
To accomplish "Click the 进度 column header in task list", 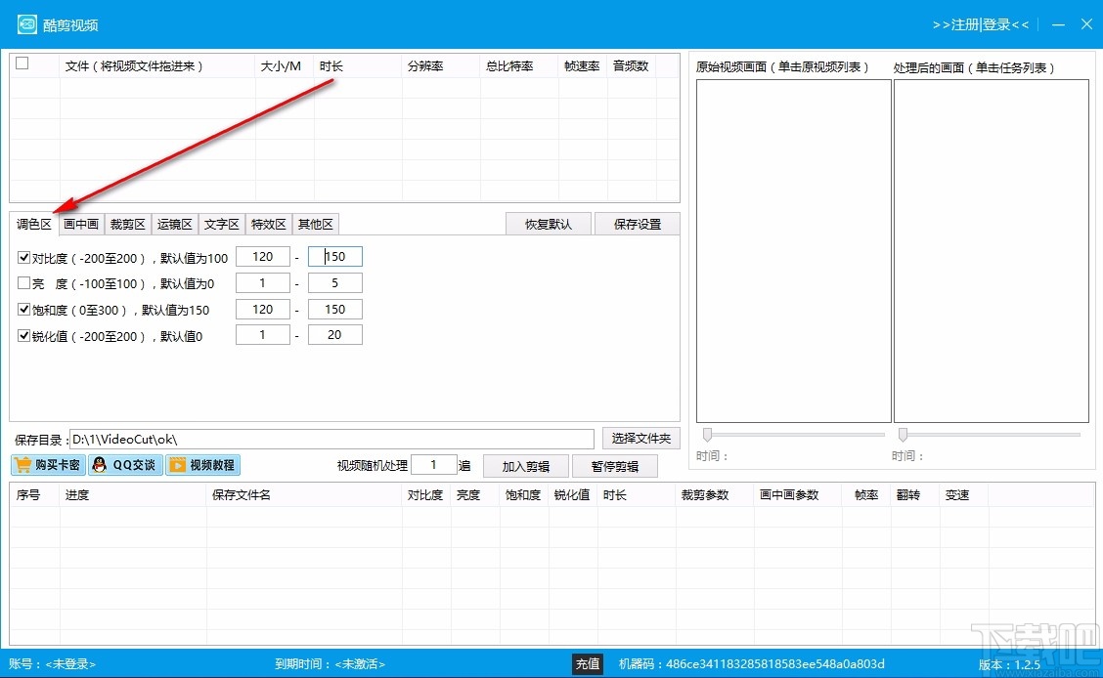I will (133, 495).
